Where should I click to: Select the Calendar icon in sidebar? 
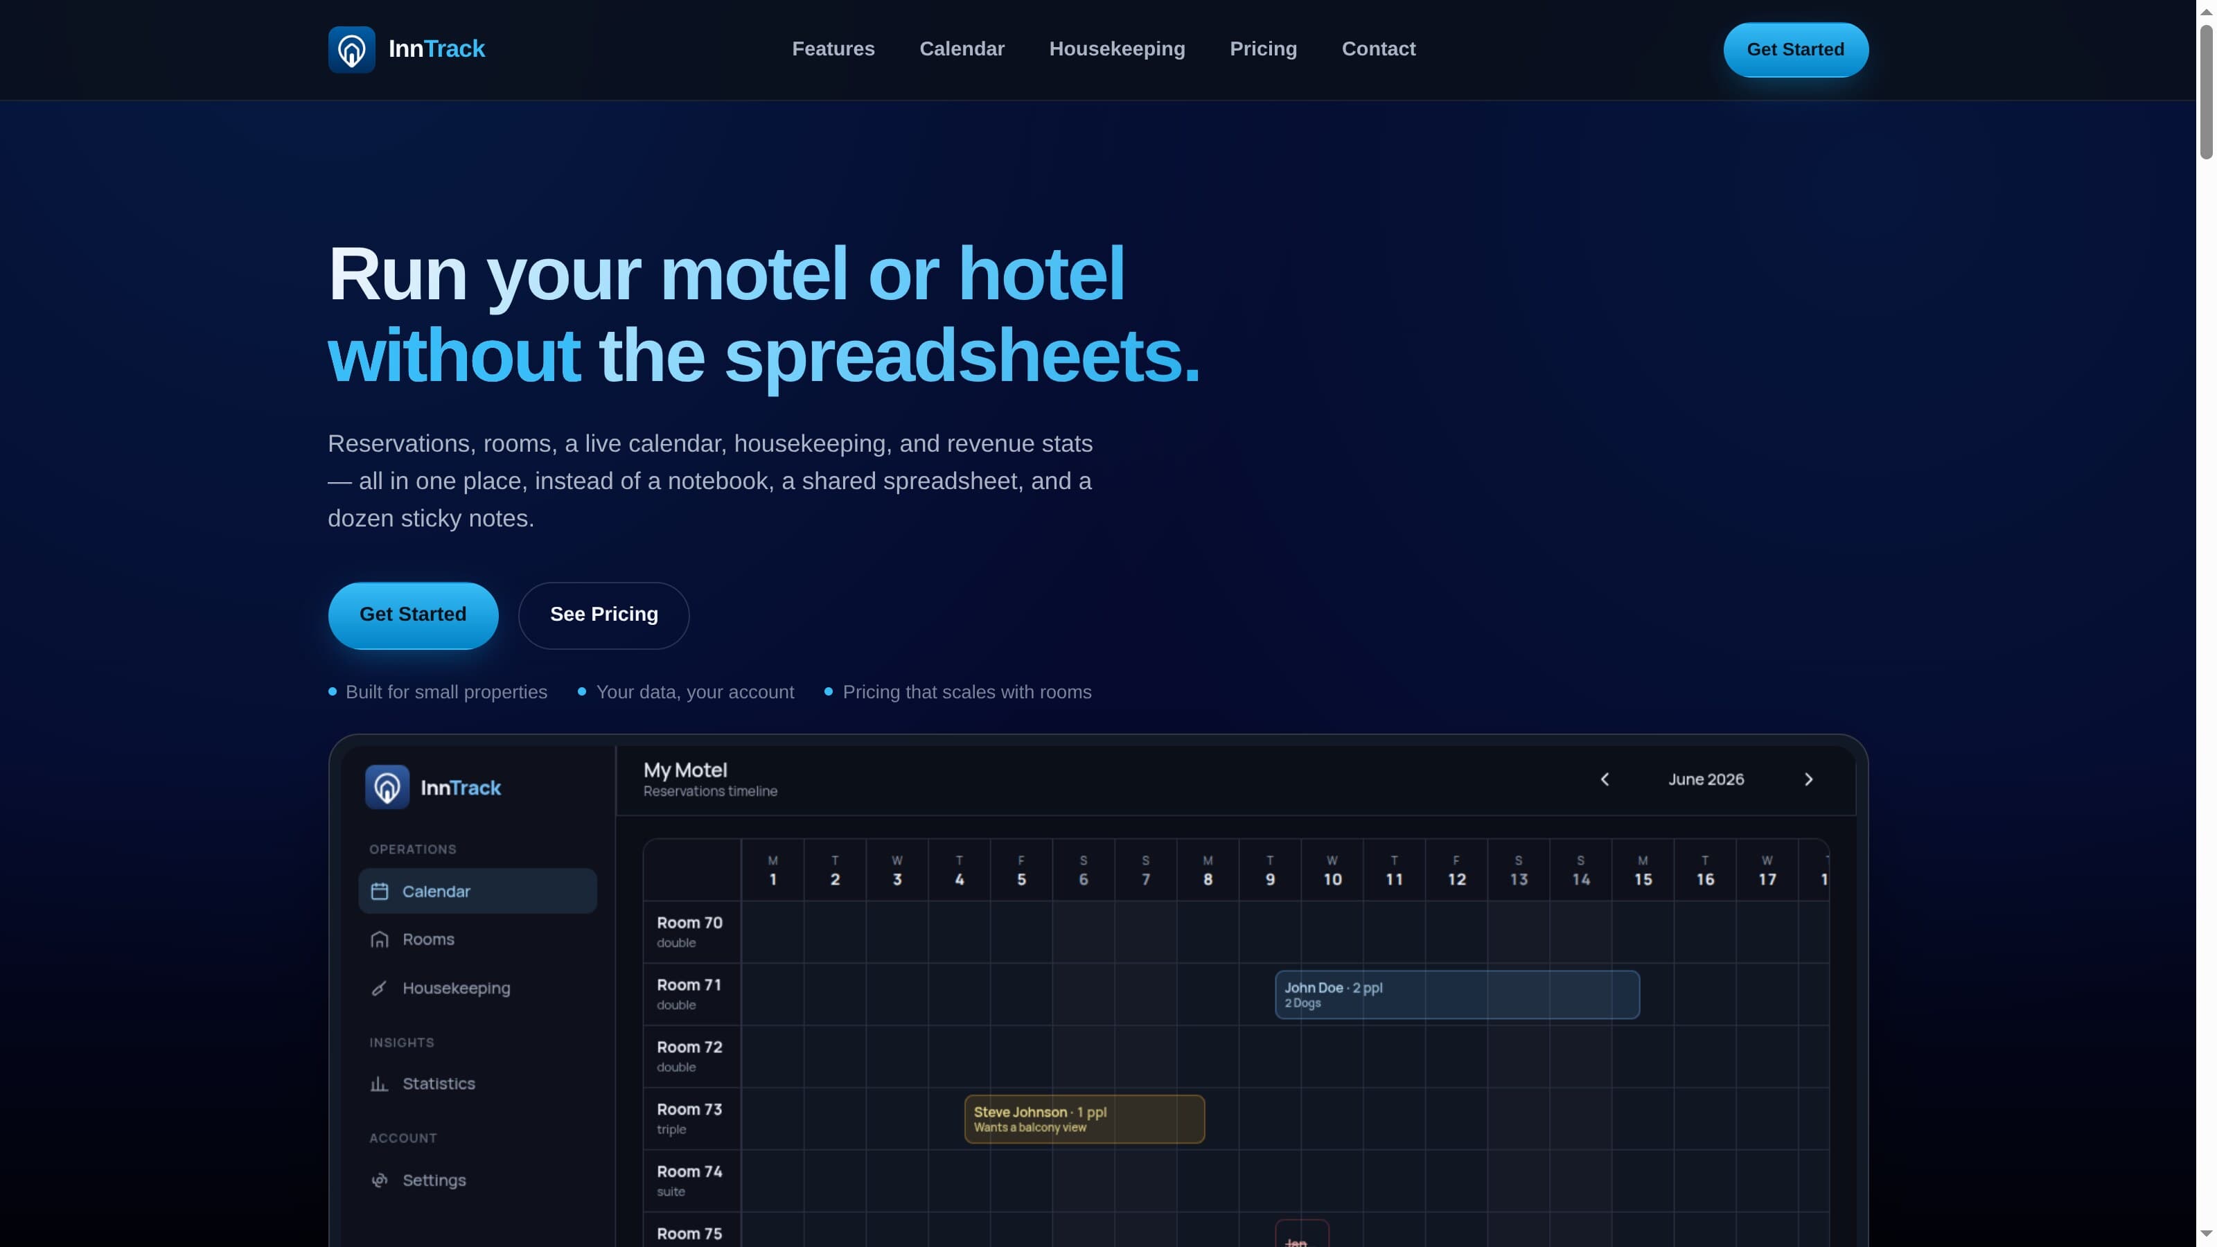[x=380, y=891]
